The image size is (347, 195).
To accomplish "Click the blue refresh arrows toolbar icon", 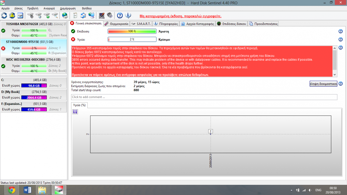I will 4,15.
